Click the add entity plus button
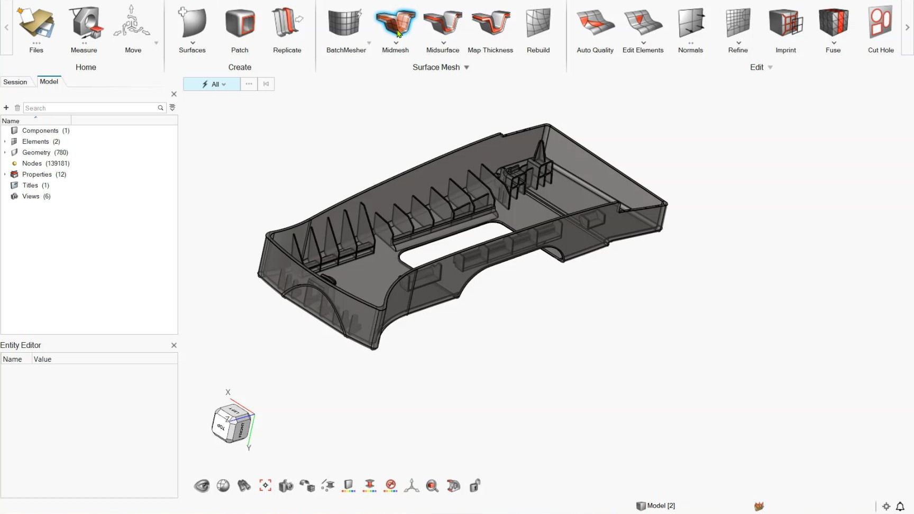Image resolution: width=914 pixels, height=514 pixels. [x=6, y=108]
